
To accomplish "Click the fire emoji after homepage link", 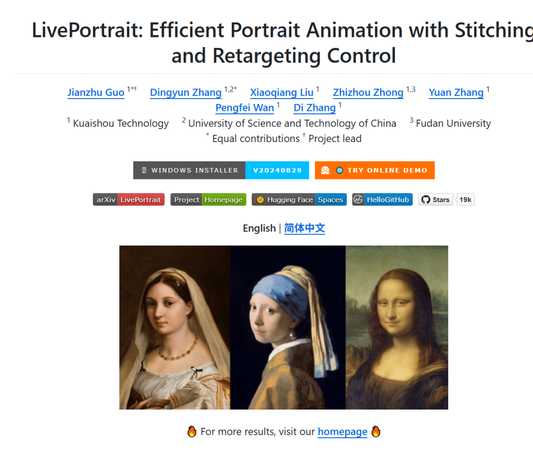I will 376,431.
